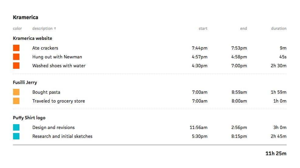Click the 11h 25m total duration
This screenshot has width=300, height=168.
pyautogui.click(x=276, y=153)
